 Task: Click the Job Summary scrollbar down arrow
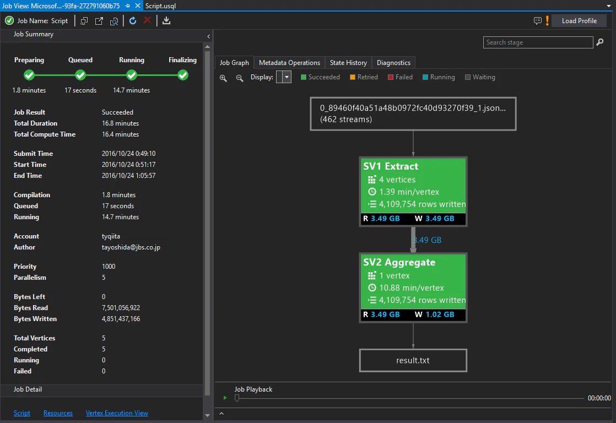click(207, 415)
